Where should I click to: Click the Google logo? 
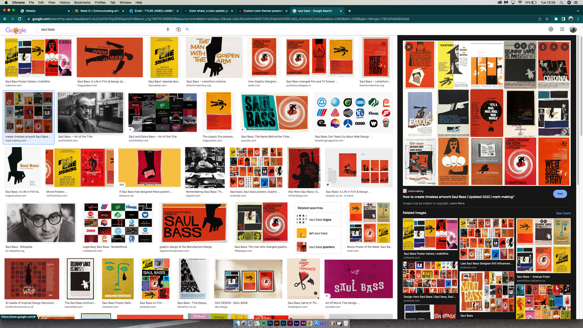click(15, 30)
